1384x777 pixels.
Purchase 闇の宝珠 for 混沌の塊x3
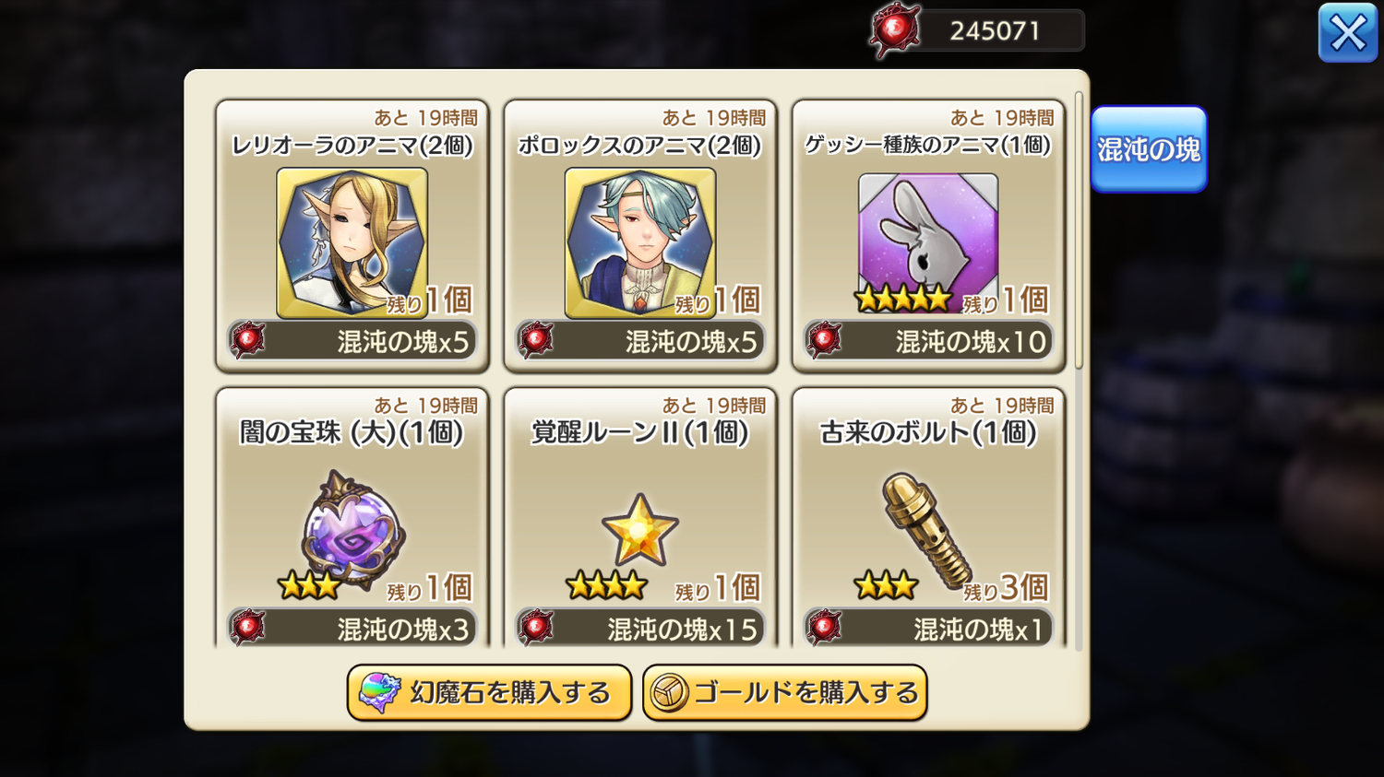tap(352, 629)
